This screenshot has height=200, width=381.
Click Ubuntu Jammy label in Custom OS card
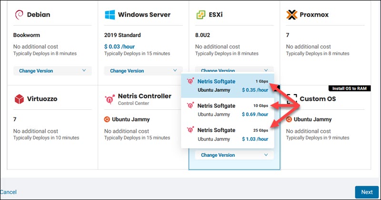[x=313, y=119]
